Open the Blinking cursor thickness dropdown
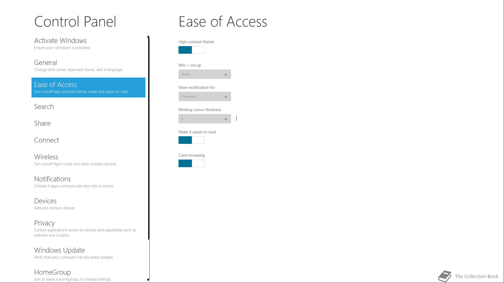 tap(204, 119)
